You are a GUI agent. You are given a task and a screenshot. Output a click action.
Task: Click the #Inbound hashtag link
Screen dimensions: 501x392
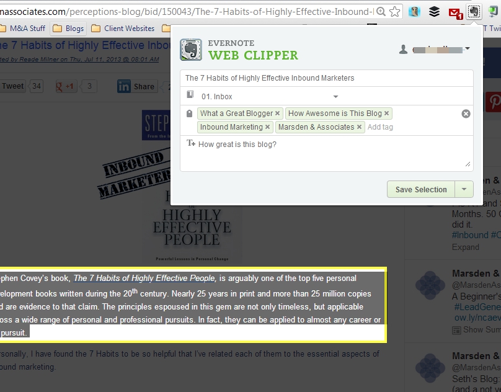[x=470, y=235]
